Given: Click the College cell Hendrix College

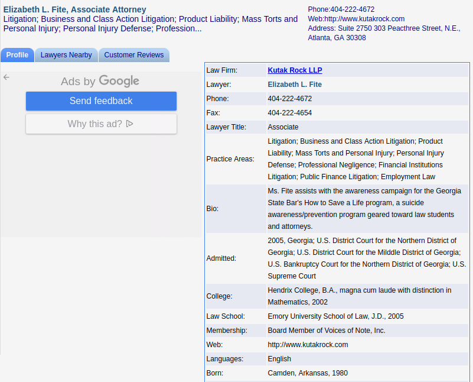Looking at the screenshot, I should click(367, 296).
